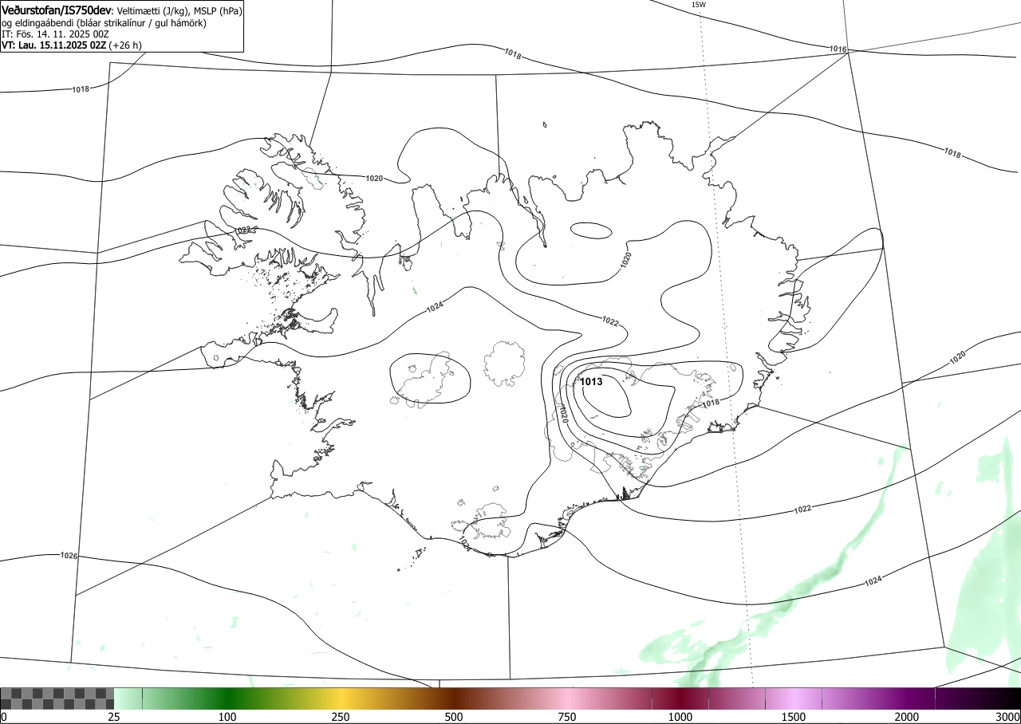
Task: Click the '1013' low pressure center label
Action: pyautogui.click(x=591, y=382)
